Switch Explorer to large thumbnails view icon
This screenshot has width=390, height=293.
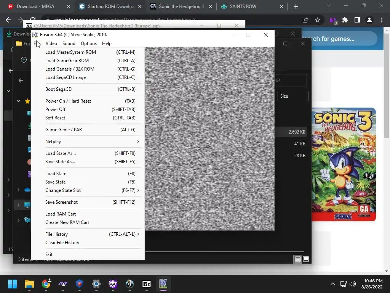tap(306, 259)
